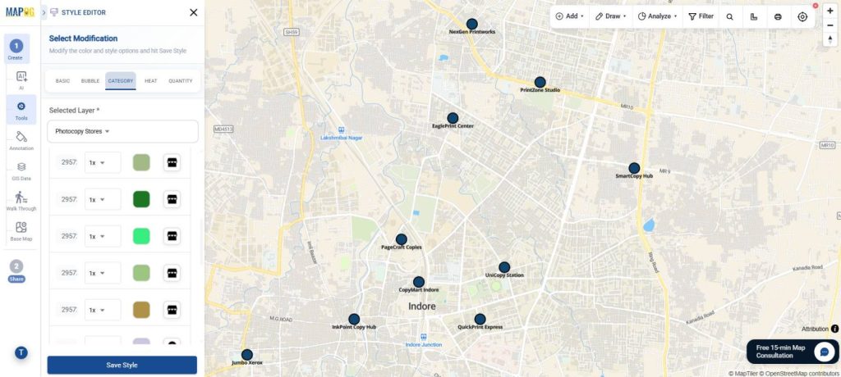Viewport: 841px width, 377px height.
Task: Click the print map icon
Action: click(778, 16)
